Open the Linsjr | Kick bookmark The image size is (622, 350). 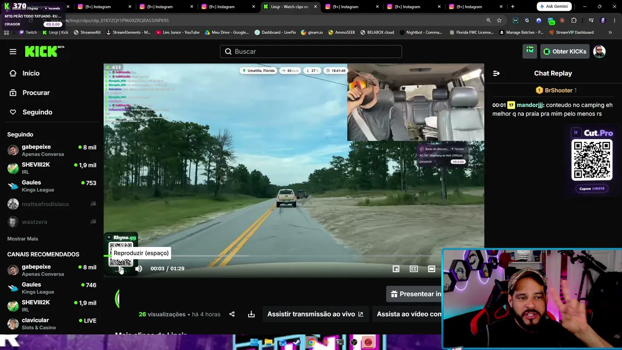[x=55, y=33]
